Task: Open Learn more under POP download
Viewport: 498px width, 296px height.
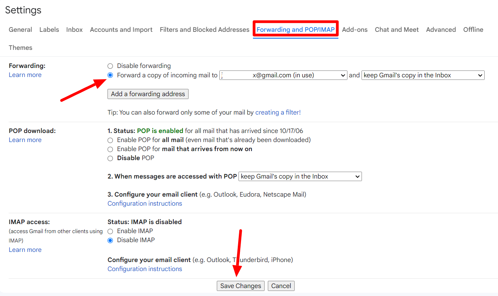Action: point(25,140)
